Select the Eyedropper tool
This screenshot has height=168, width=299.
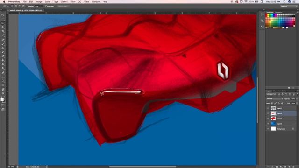3,35
